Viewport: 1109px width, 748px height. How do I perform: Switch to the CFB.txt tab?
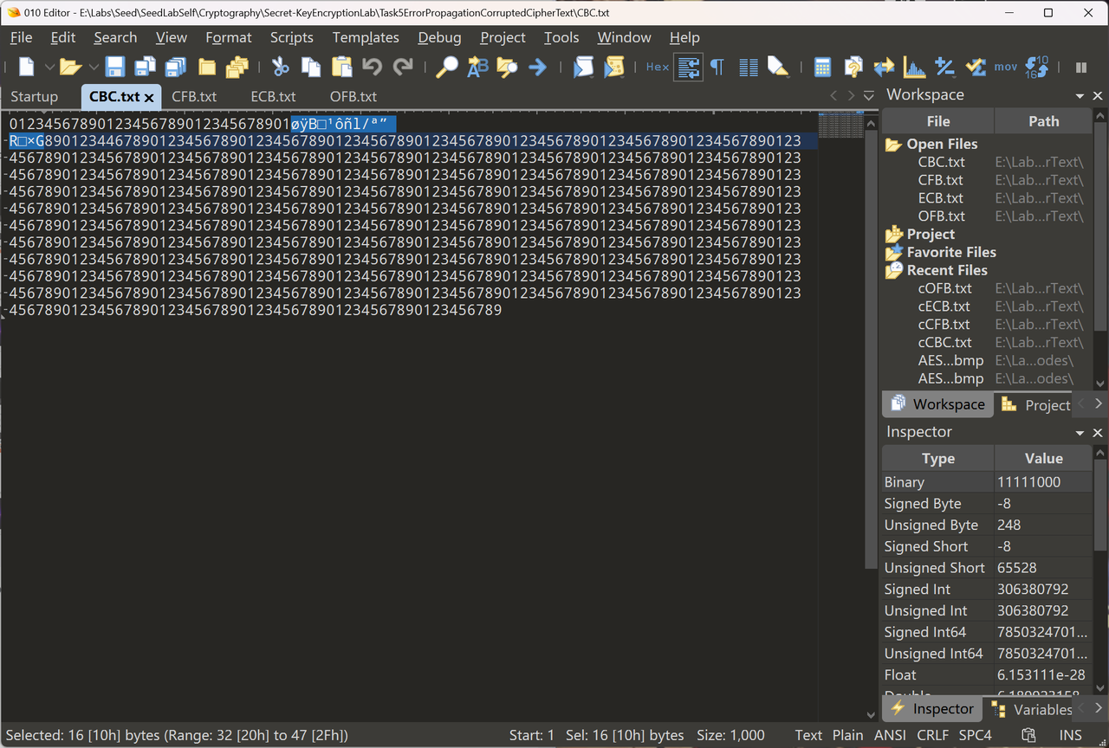(194, 97)
